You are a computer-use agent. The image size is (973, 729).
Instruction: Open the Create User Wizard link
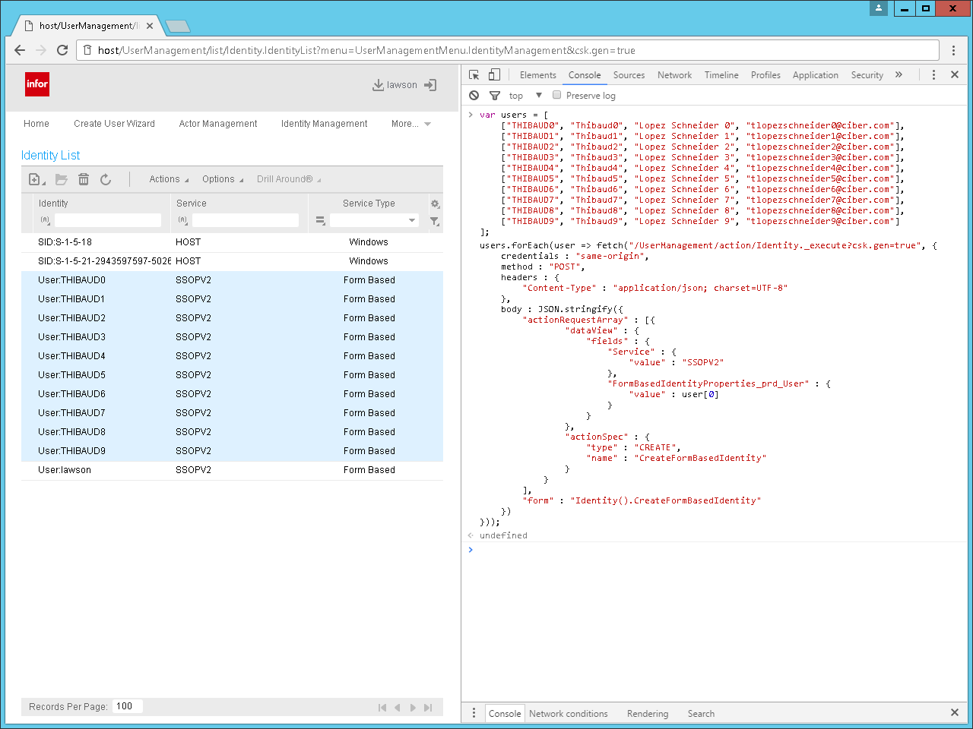point(114,124)
